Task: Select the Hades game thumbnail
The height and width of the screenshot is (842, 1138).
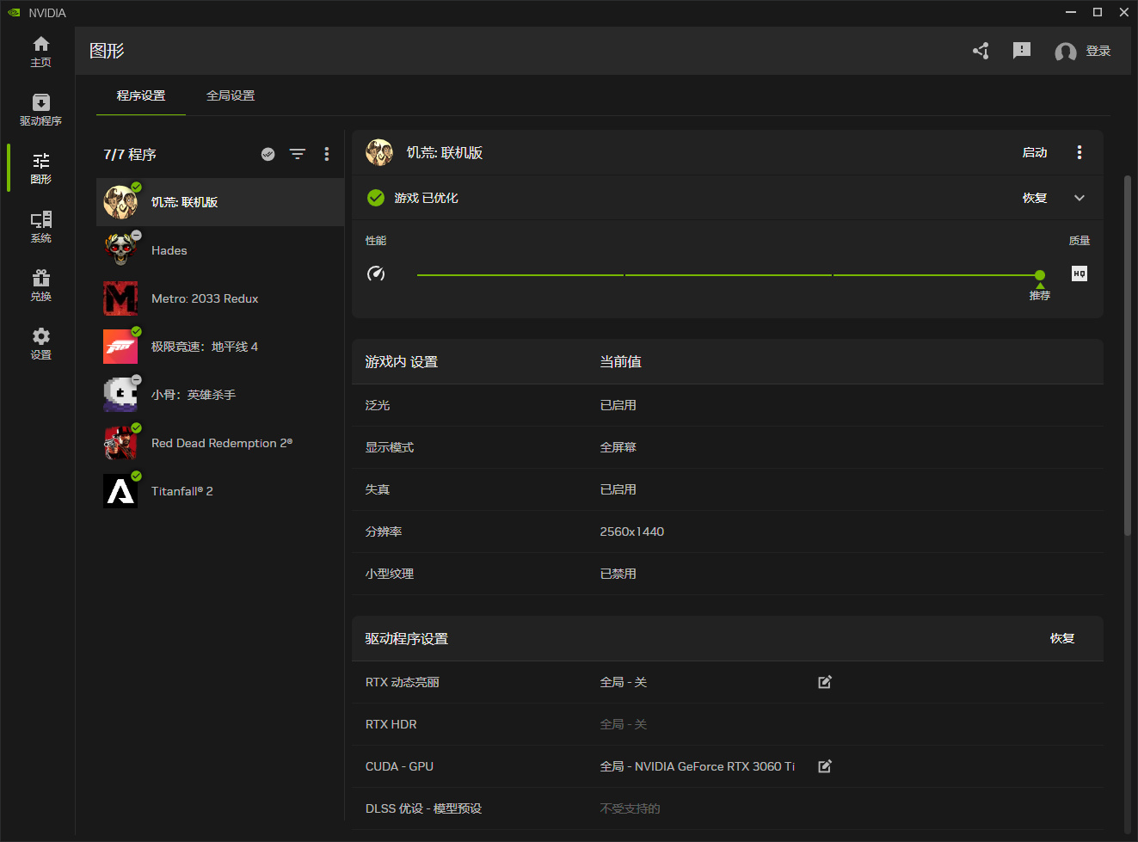Action: (120, 250)
